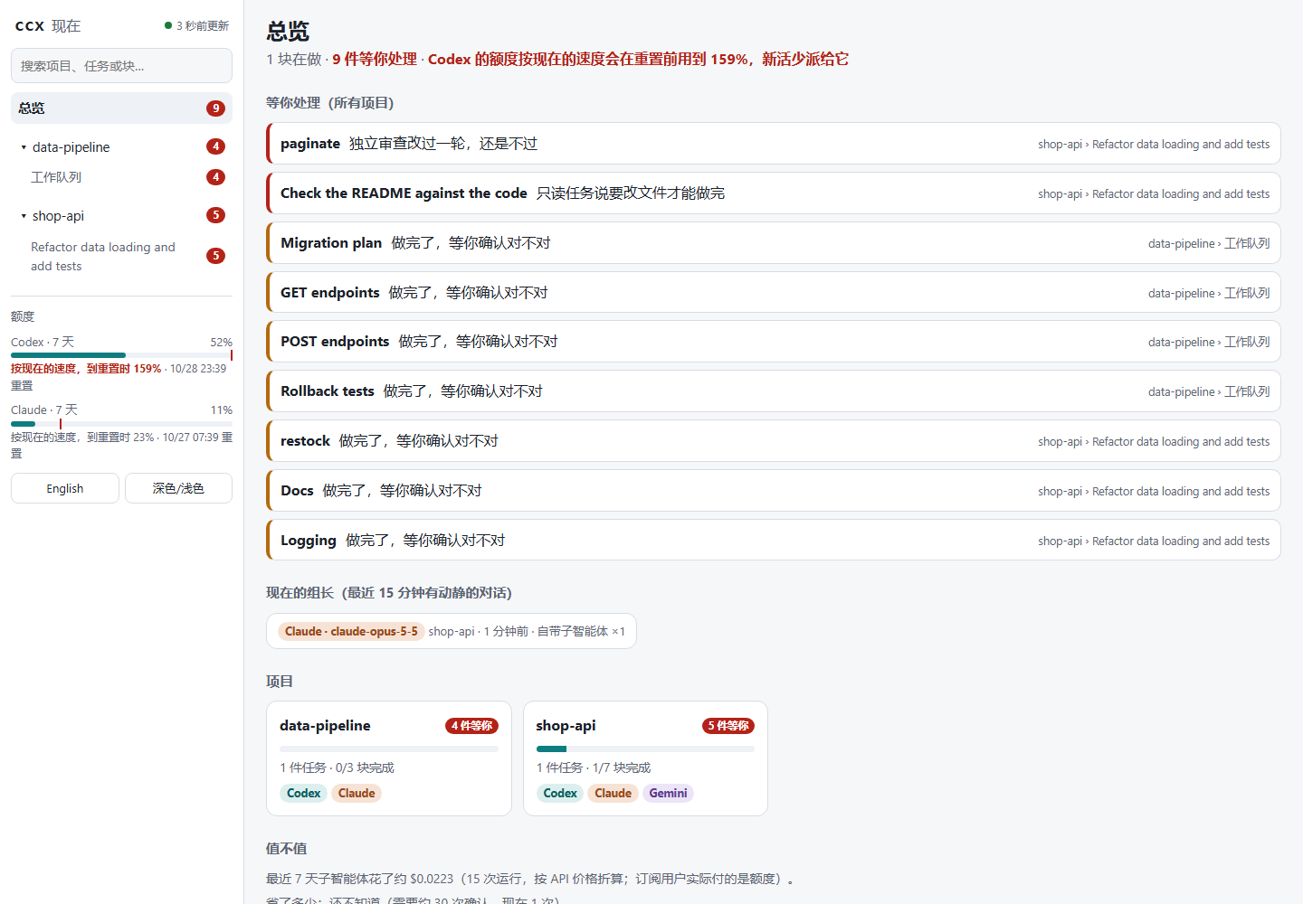Open the Migration plan row
The height and width of the screenshot is (904, 1303).
coord(774,243)
